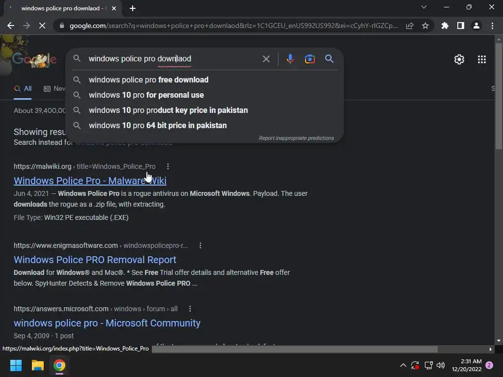Click inside the Google search input field

173,59
